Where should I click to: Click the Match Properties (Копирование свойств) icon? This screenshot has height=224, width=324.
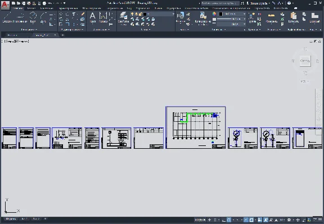(203, 18)
